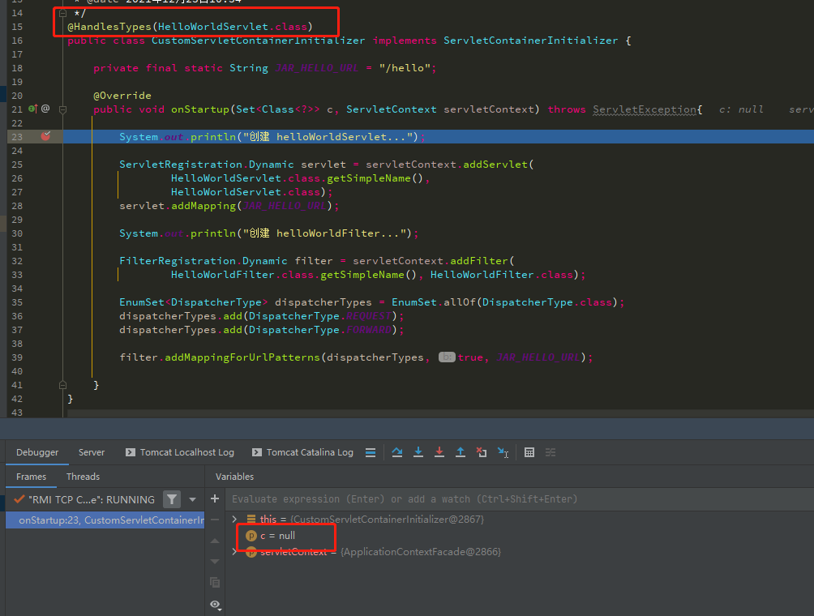Click addMapping on line 28
This screenshot has width=814, height=616.
203,206
